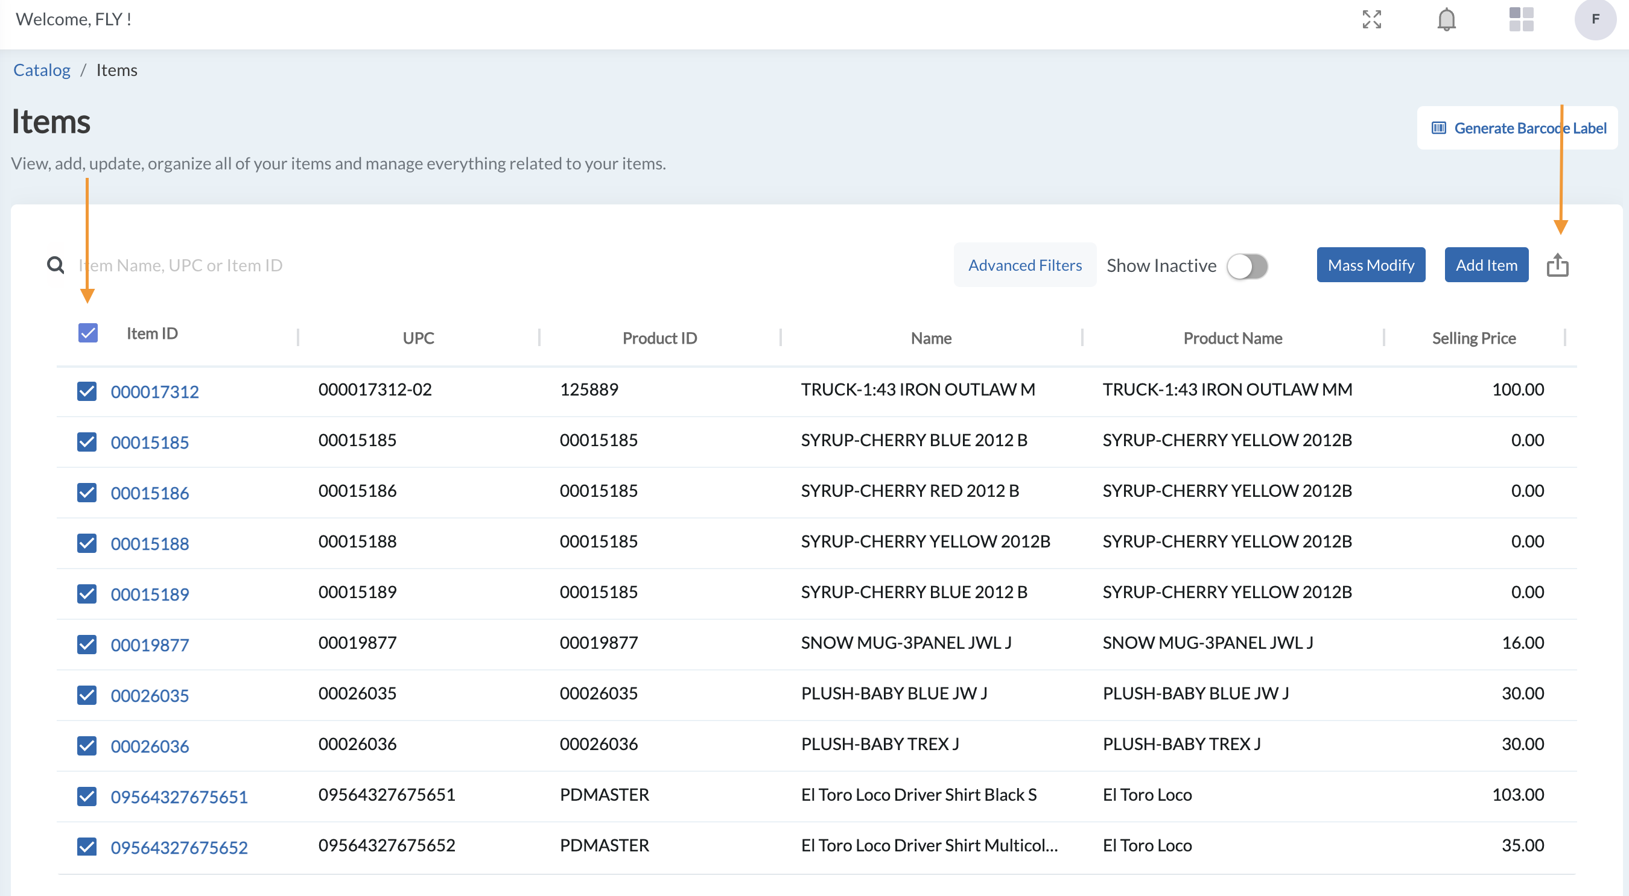1629x896 pixels.
Task: Select selling price 100.00
Action: (1518, 390)
